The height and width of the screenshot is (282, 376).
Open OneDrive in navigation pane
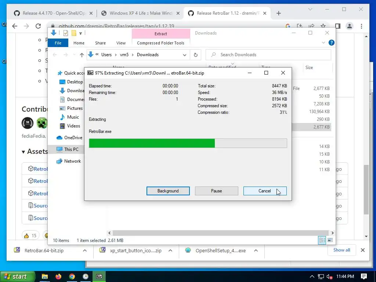click(x=69, y=138)
